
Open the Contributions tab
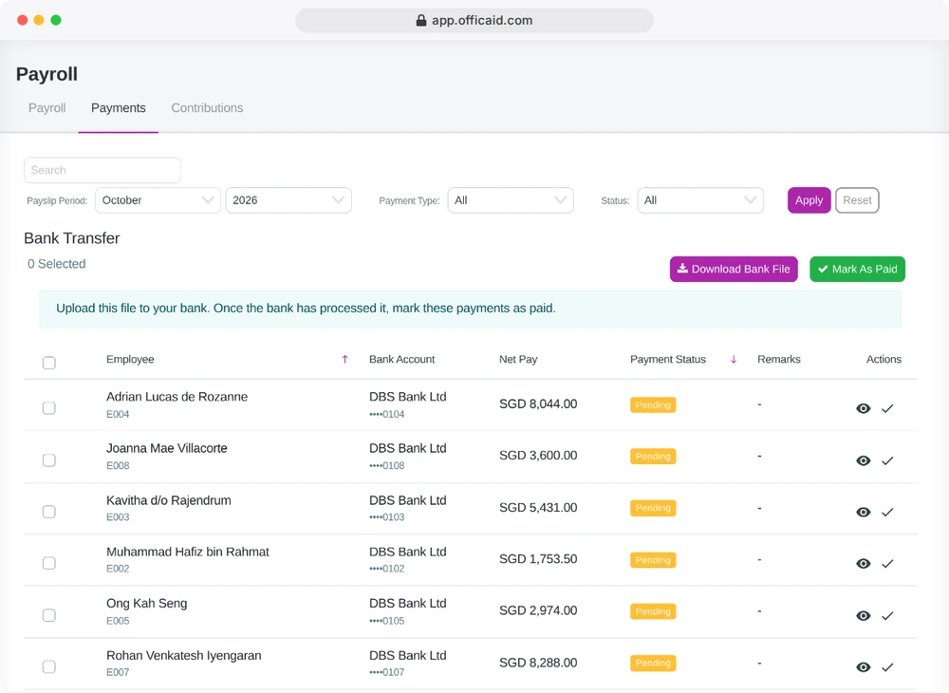[207, 107]
